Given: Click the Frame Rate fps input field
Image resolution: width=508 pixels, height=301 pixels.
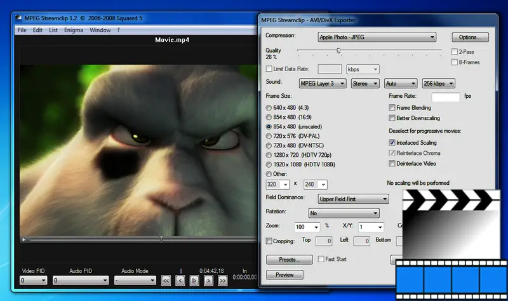Looking at the screenshot, I should pyautogui.click(x=446, y=97).
